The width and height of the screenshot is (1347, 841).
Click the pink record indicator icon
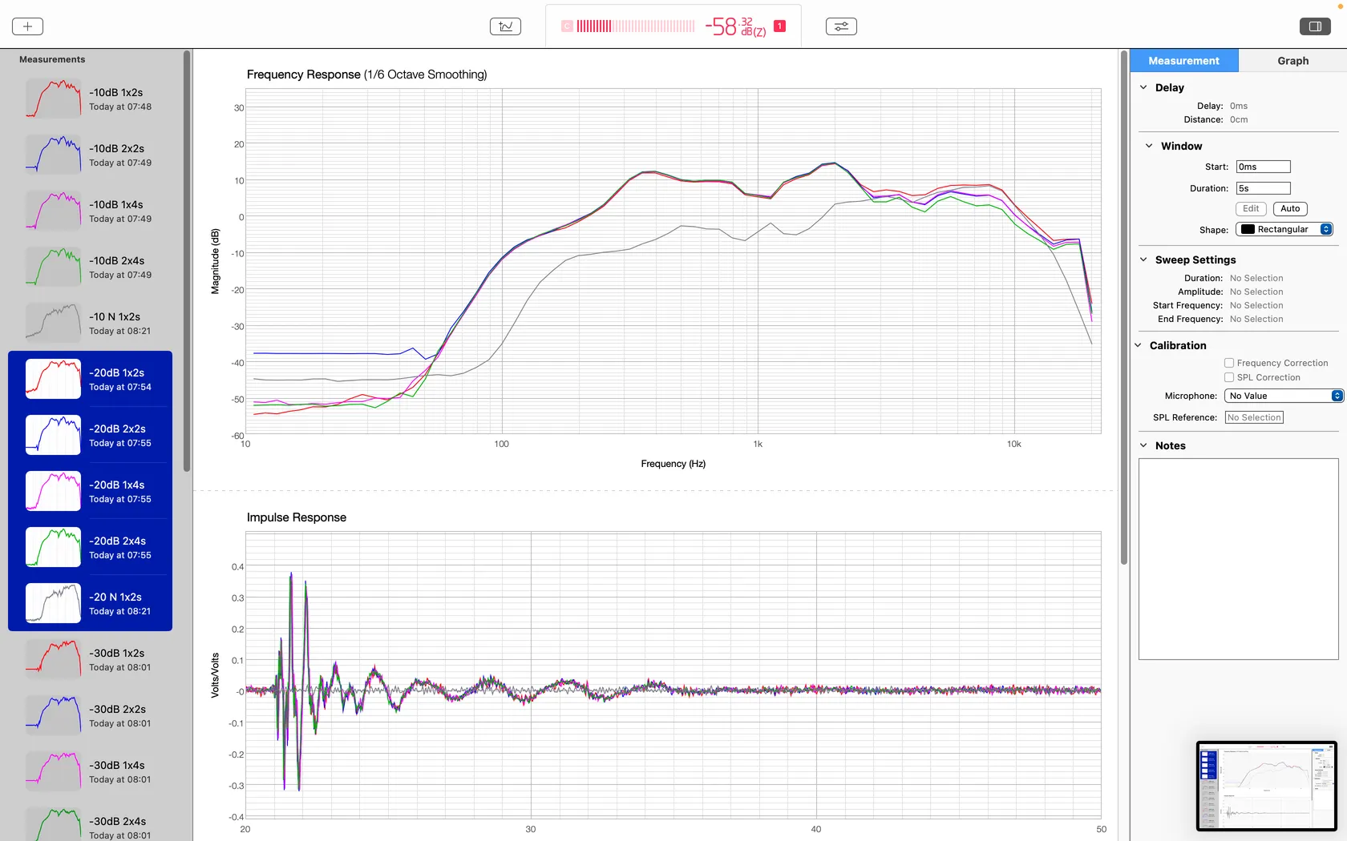tap(567, 26)
